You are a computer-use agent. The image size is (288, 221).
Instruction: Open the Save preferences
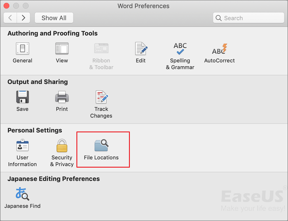(x=22, y=98)
